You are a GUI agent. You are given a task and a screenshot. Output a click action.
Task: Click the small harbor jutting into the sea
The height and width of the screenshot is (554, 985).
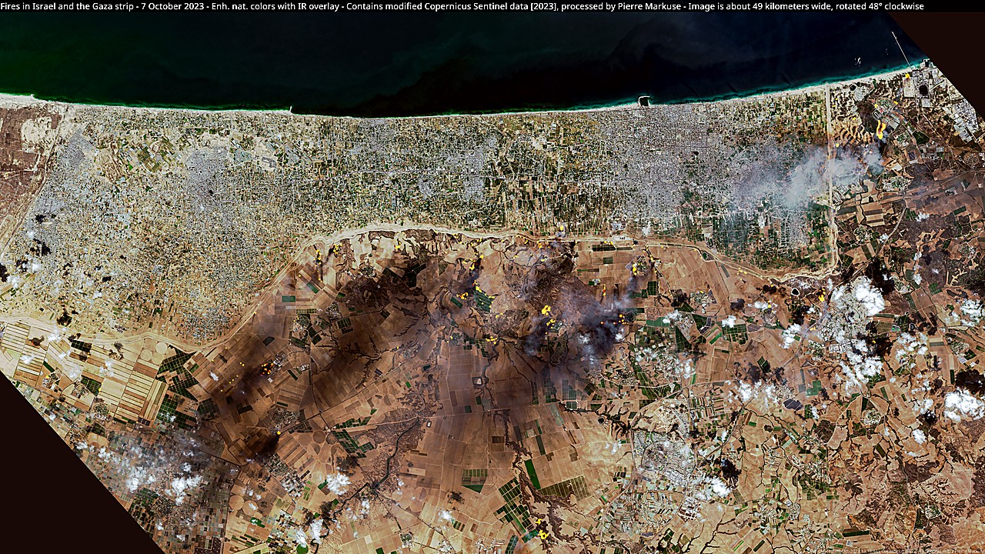tap(645, 101)
